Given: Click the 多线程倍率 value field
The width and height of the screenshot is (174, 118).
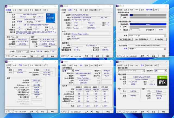Looking at the screenshot, I should tap(161, 30).
